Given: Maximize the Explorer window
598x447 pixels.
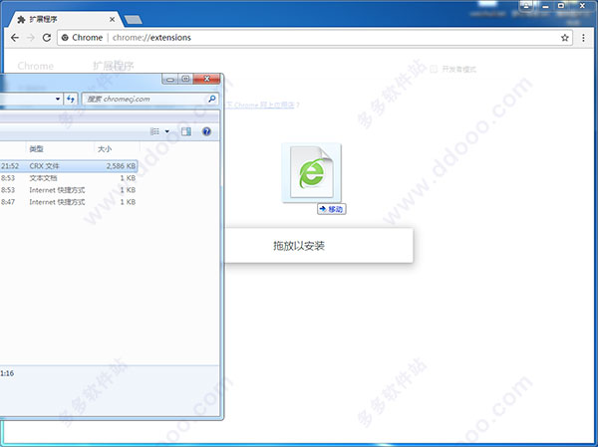Looking at the screenshot, I should (185, 79).
